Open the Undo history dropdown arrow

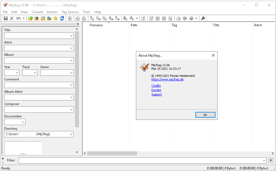[24, 18]
